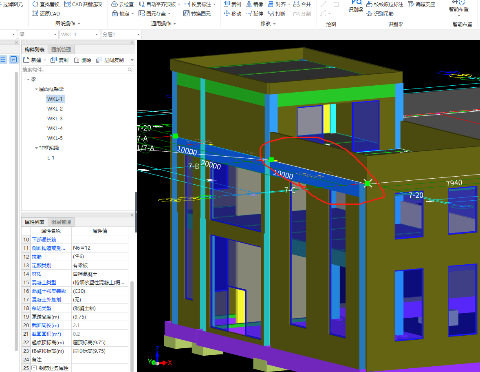480x372 pixels.
Task: Open the WKL-1 component dropdown
Action: coord(79,34)
